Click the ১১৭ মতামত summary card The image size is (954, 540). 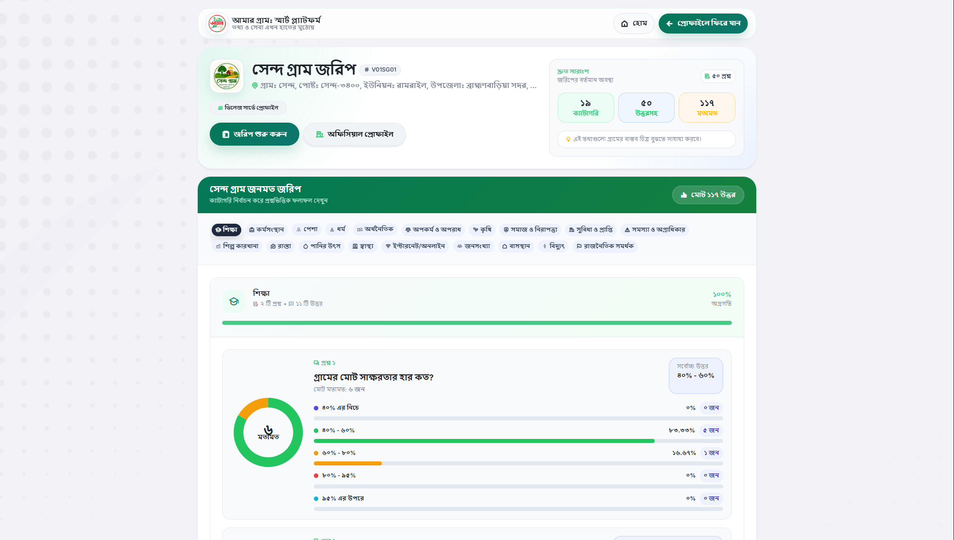click(x=707, y=108)
